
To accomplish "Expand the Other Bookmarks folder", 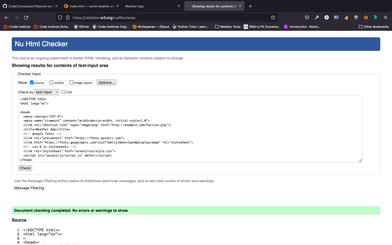I will (x=374, y=27).
